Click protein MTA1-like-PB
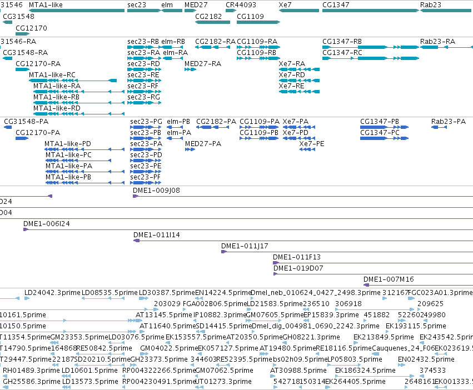The image size is (473, 390). [x=85, y=183]
